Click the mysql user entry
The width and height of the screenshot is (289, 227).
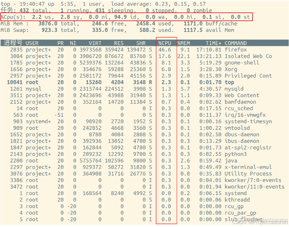(34, 89)
